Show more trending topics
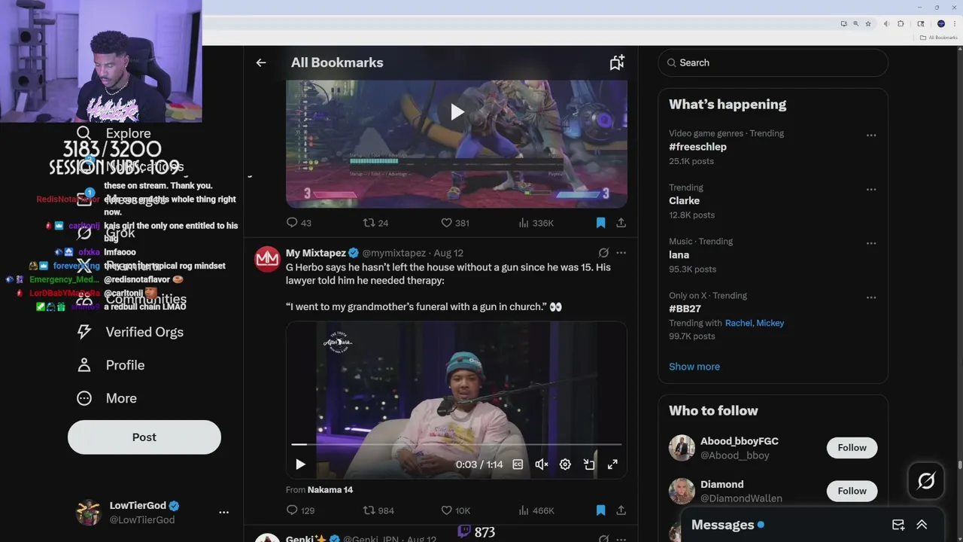Viewport: 963px width, 542px height. (x=694, y=367)
